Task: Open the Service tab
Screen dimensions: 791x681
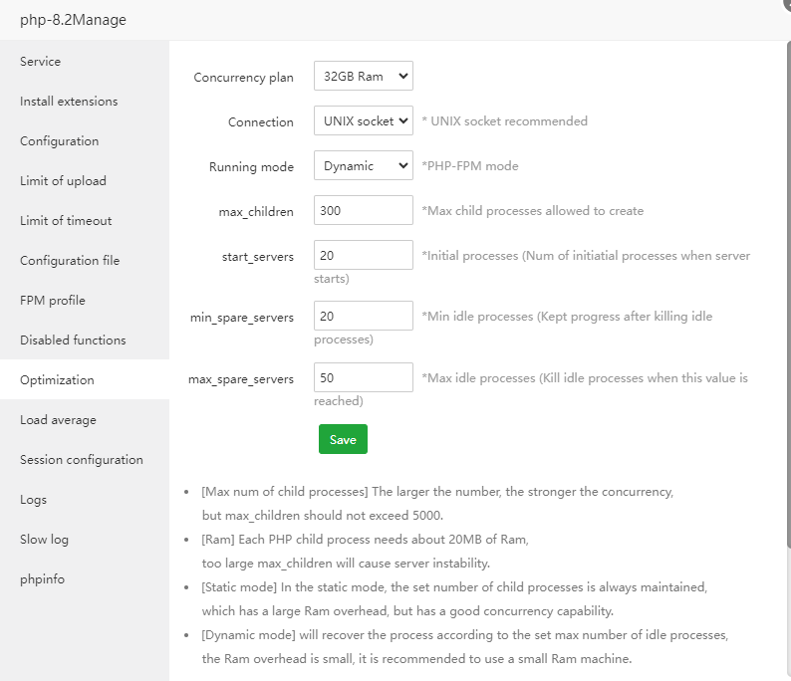Action: 41,62
